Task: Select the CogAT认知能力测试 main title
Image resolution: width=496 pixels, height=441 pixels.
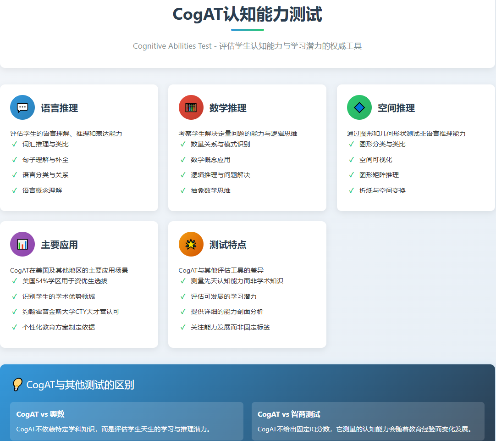Action: (x=247, y=14)
